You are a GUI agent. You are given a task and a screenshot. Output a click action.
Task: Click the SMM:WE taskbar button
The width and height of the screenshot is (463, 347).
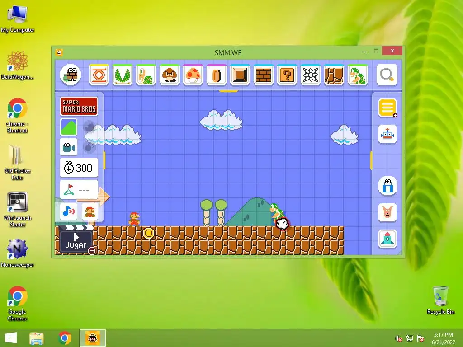point(92,338)
